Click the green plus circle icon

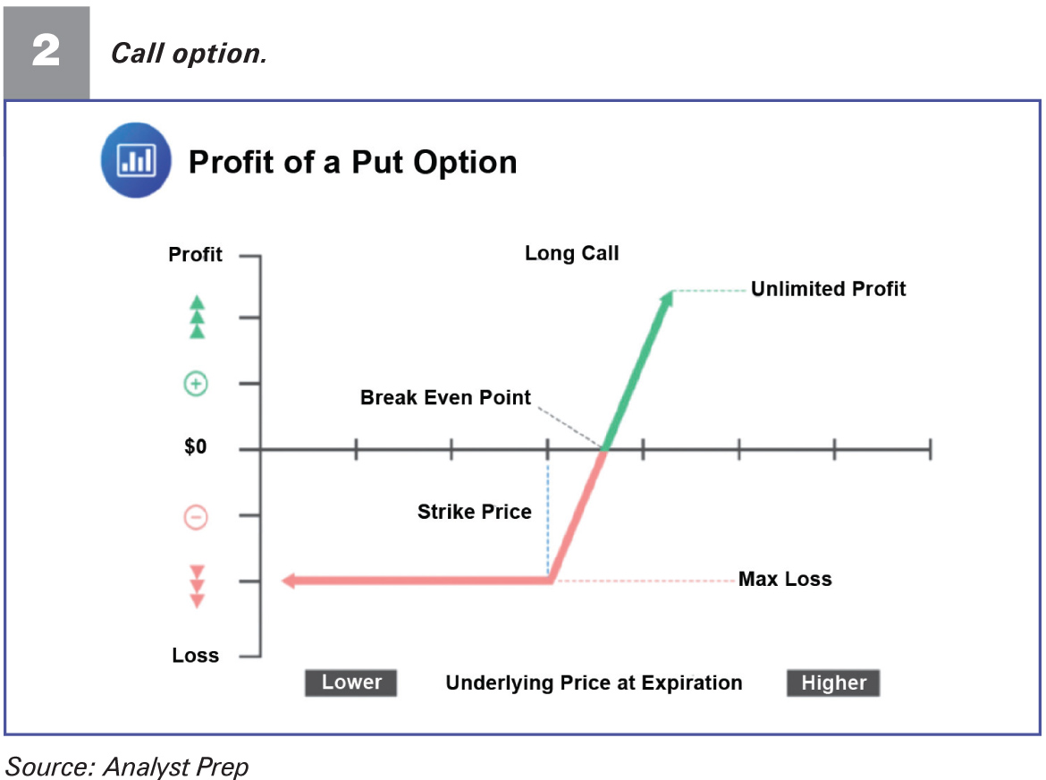196,384
